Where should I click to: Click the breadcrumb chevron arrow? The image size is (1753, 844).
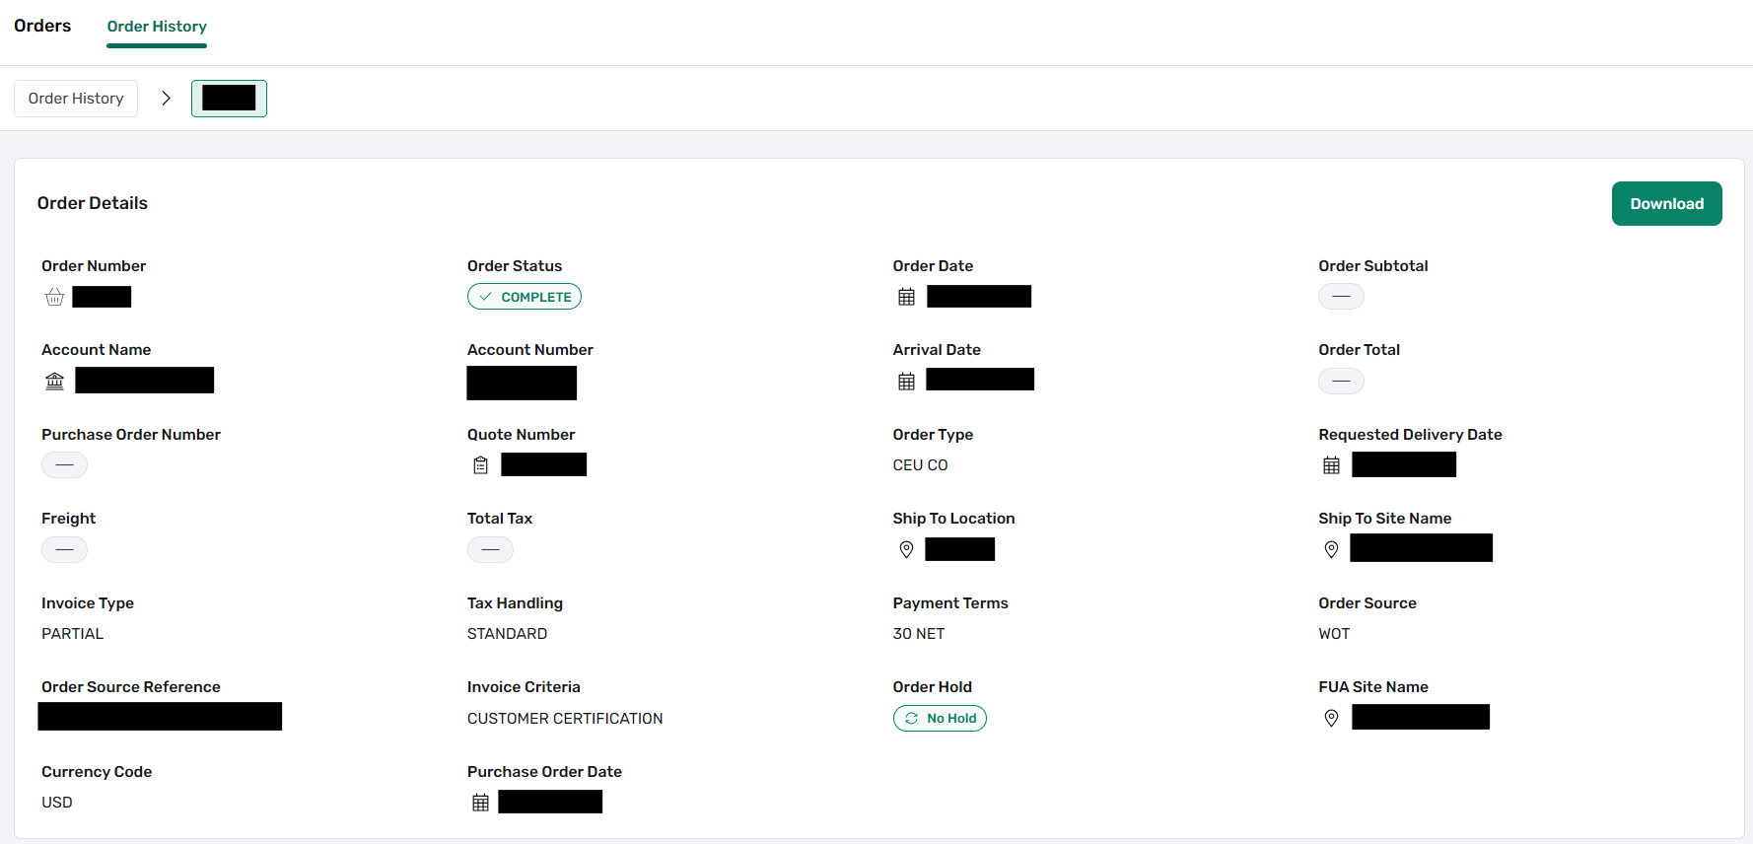166,99
